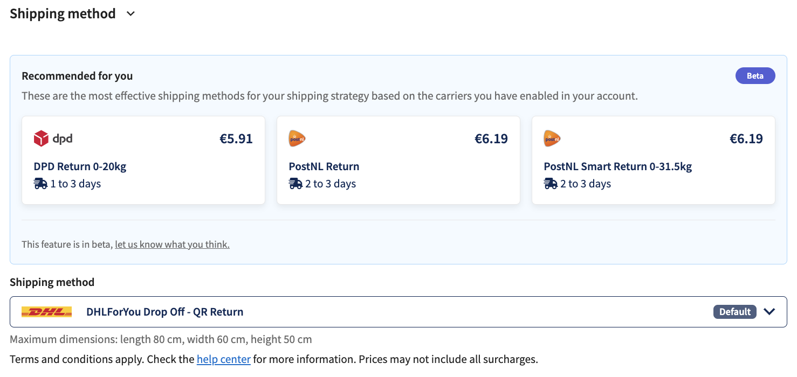The image size is (797, 377).
Task: Click truck icon on PostNL Smart Return card
Action: (551, 184)
